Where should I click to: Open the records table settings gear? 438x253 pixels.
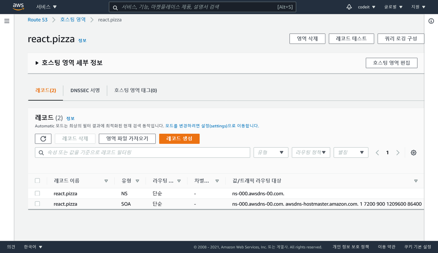click(413, 153)
